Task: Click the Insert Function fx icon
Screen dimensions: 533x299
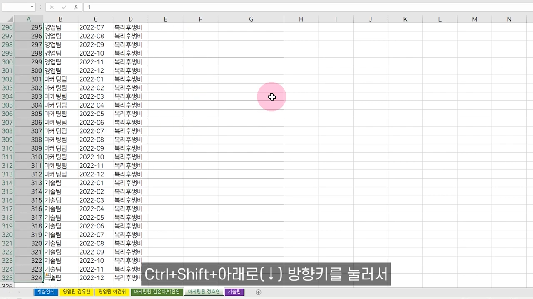Action: click(76, 7)
